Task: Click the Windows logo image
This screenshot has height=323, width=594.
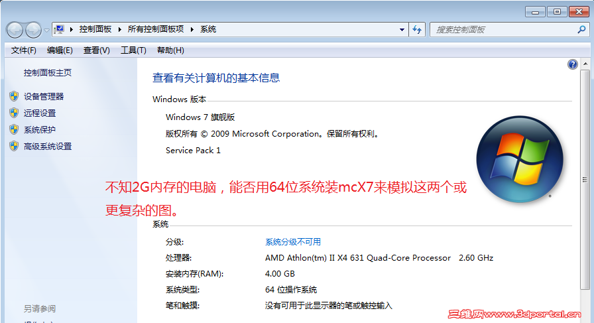Action: click(x=519, y=159)
